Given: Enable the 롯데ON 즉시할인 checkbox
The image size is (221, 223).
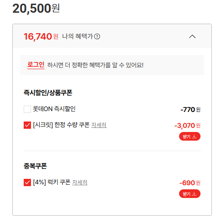Looking at the screenshot, I should [x=27, y=109].
